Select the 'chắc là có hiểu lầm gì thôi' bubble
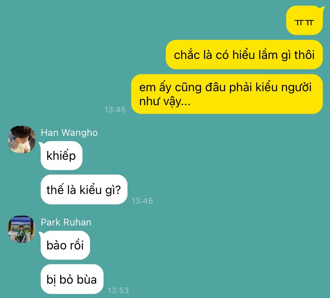This screenshot has height=298, width=330. [x=244, y=55]
